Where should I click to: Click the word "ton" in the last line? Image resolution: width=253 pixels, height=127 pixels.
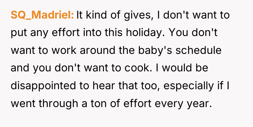(x=99, y=103)
